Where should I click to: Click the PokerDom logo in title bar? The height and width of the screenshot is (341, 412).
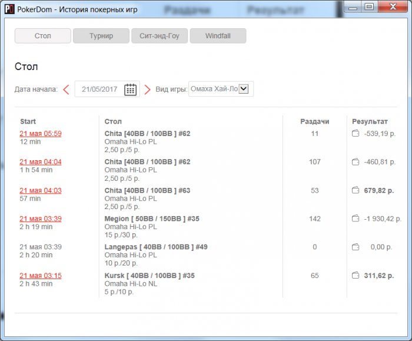(x=9, y=9)
